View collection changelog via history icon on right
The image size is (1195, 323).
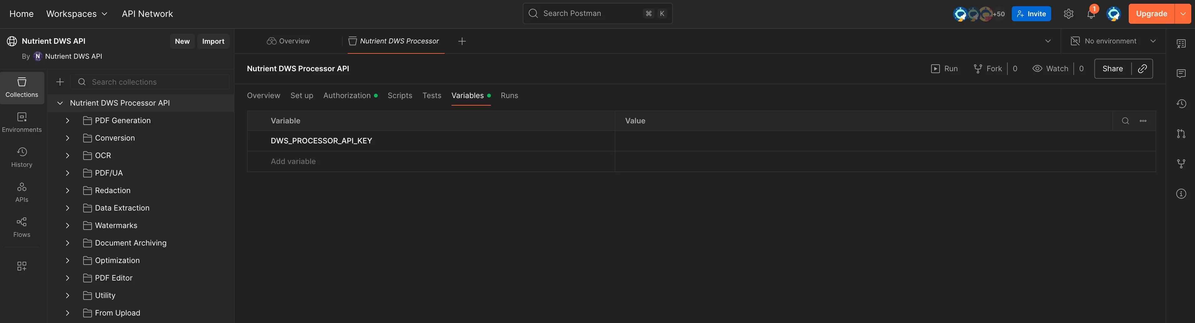(1182, 103)
